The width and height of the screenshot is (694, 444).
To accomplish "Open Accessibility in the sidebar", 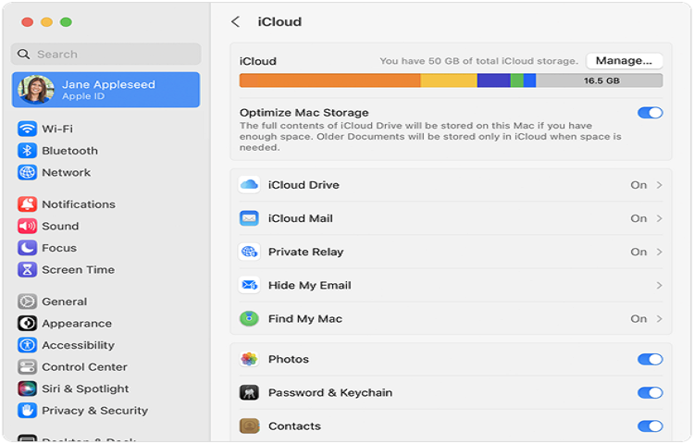I will pyautogui.click(x=79, y=345).
